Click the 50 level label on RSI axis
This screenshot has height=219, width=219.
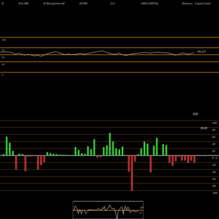(3, 57)
